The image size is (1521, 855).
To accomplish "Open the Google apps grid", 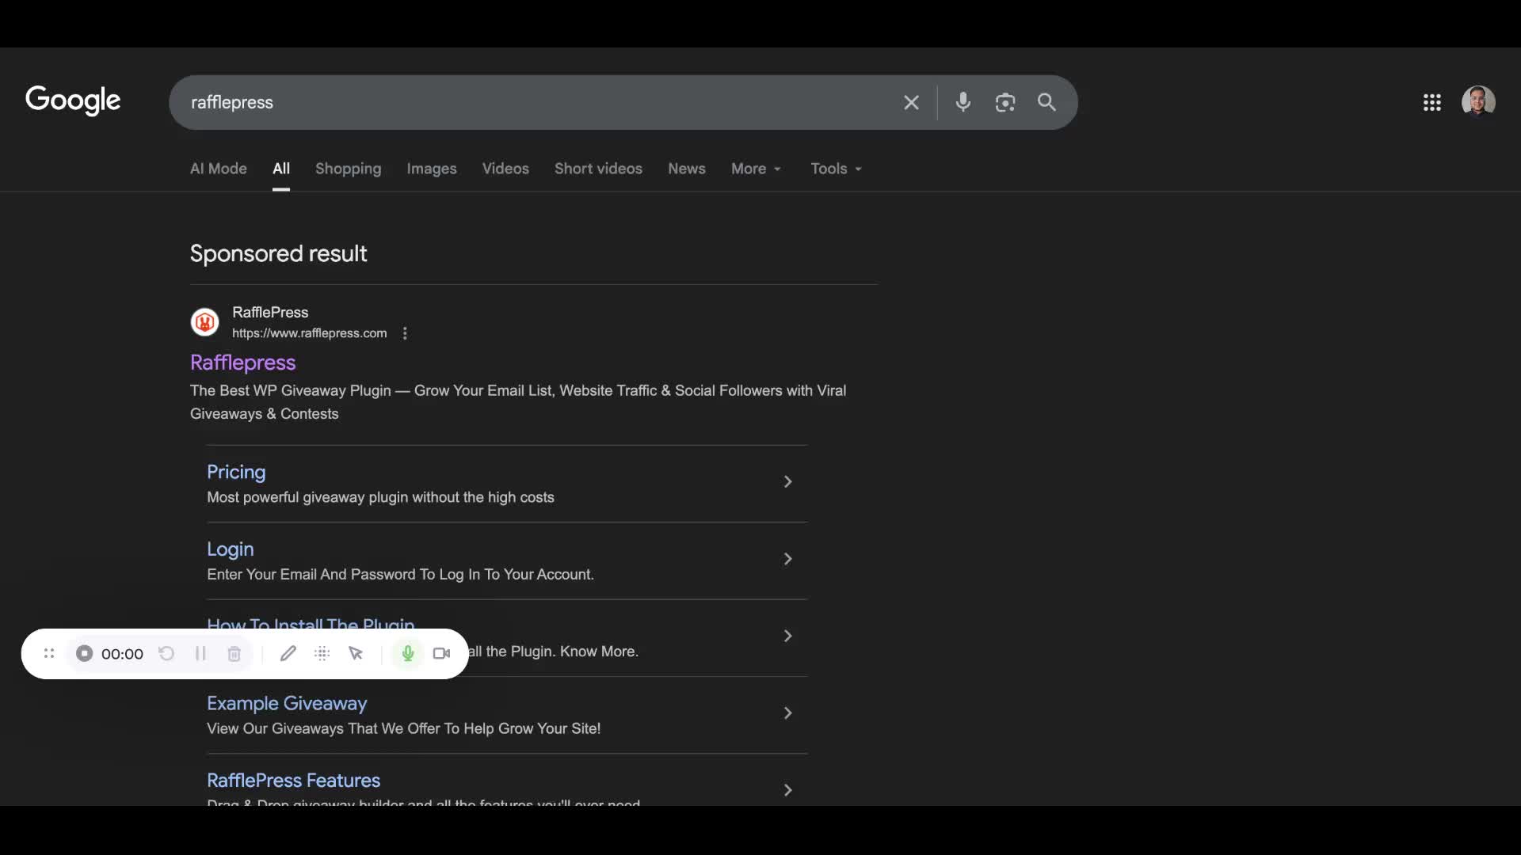I will point(1431,102).
